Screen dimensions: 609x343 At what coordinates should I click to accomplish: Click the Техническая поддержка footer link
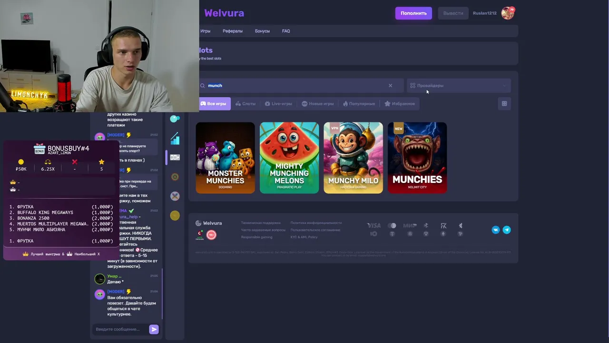[261, 223]
